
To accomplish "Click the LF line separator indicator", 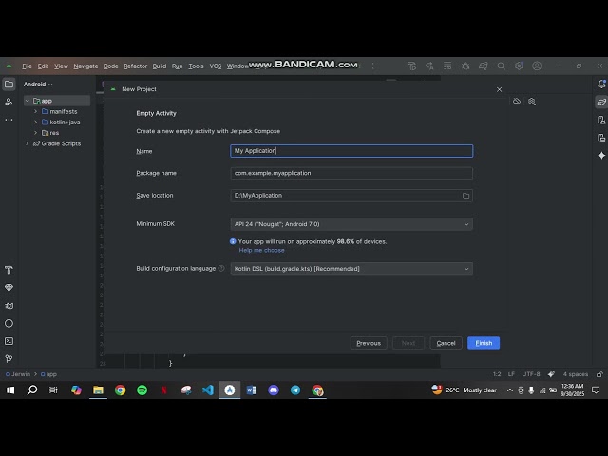I will pos(511,374).
